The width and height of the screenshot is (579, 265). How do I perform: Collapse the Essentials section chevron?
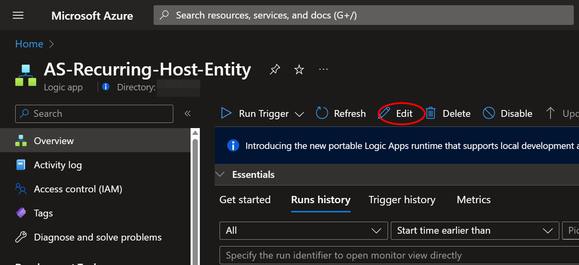pos(220,175)
